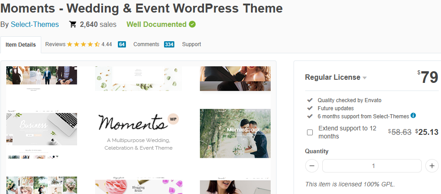The image size is (441, 194).
Task: Click This item is licensed 100% GPL text
Action: point(350,185)
